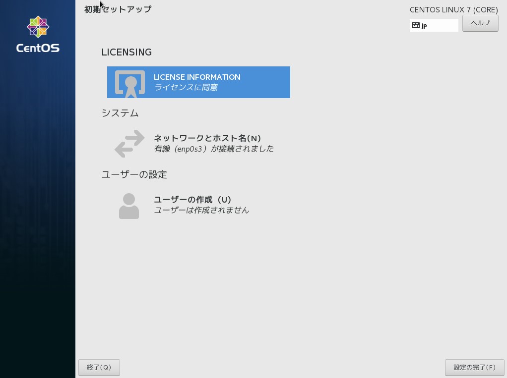
Task: Click the ユーザーは作成されません status text
Action: coord(201,210)
